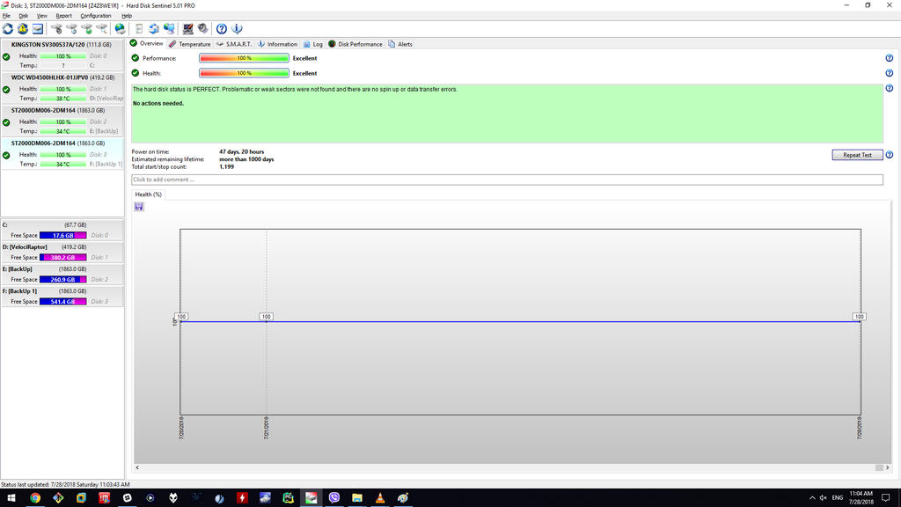Click the disk icon with green check
The height and width of the screenshot is (507, 901).
tap(86, 29)
